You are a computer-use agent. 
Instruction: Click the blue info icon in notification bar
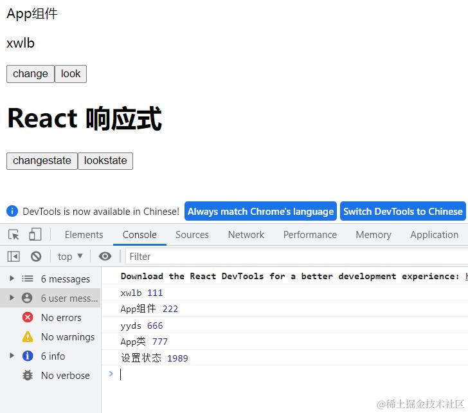click(x=12, y=211)
